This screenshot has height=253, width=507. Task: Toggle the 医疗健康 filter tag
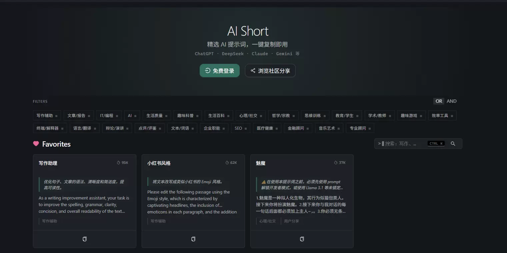pyautogui.click(x=267, y=128)
